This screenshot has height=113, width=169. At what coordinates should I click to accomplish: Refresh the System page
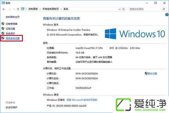(124, 9)
